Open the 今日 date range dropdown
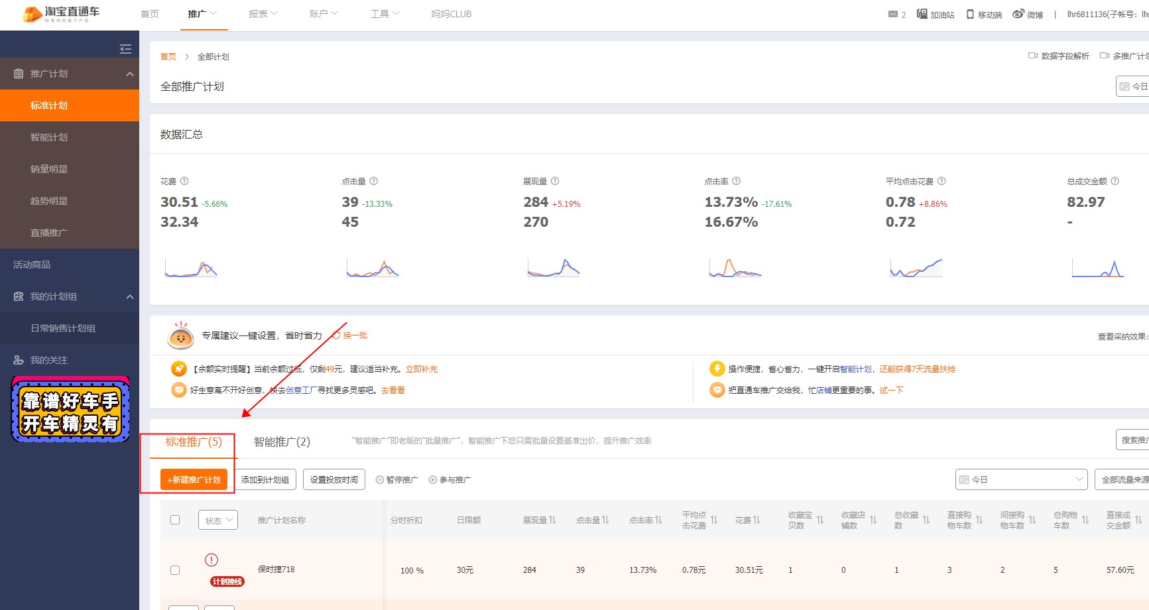1149x610 pixels. pos(1021,479)
